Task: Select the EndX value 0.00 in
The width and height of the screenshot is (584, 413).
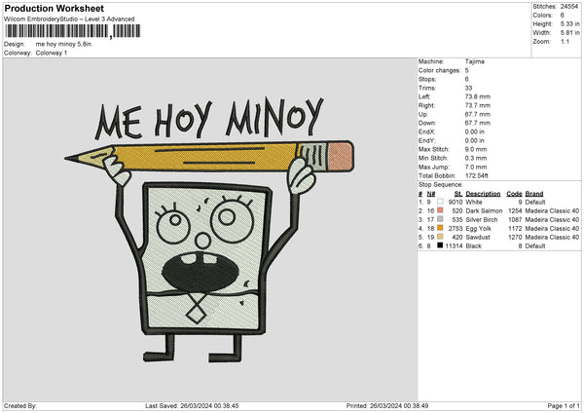Action: coord(475,131)
